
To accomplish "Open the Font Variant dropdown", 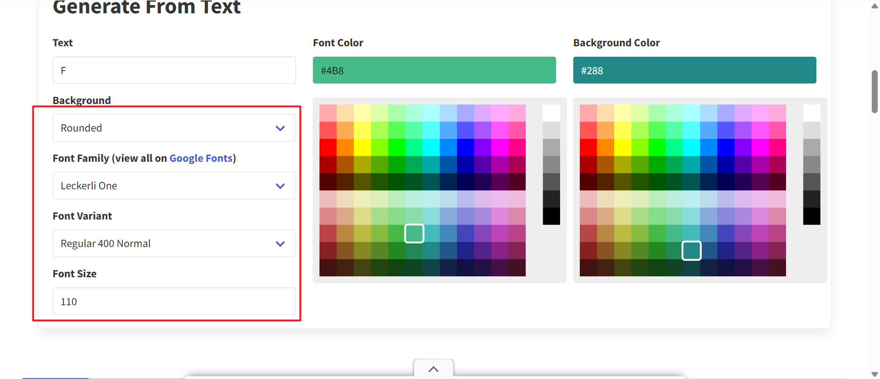I will pos(174,243).
